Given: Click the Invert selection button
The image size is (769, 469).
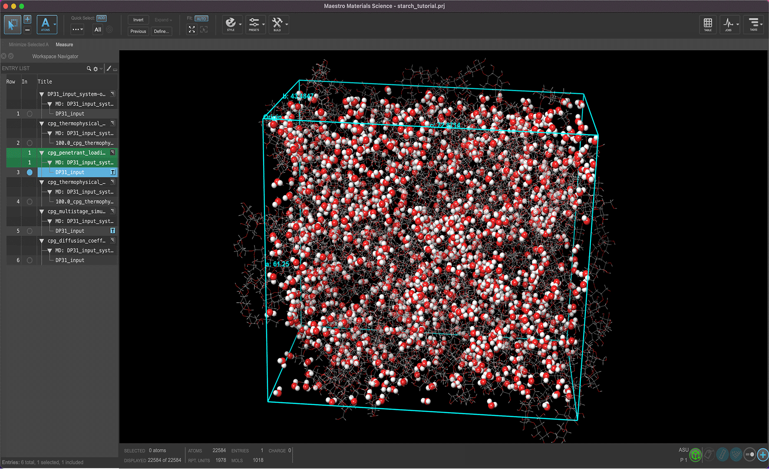Looking at the screenshot, I should 138,20.
